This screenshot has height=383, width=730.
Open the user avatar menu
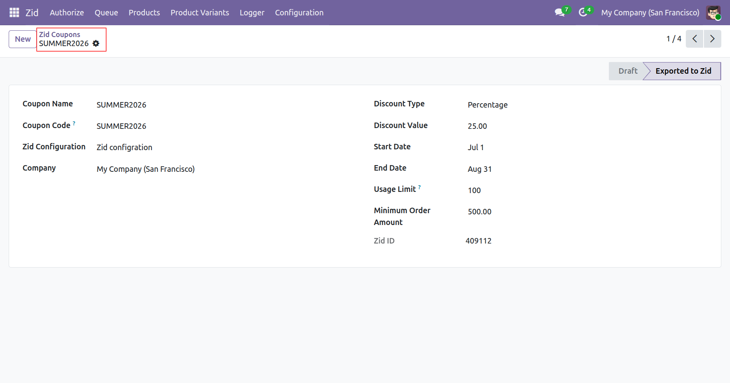(x=713, y=13)
